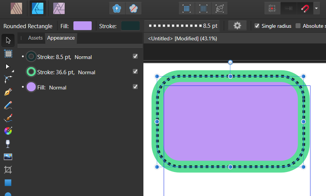326x196 pixels.
Task: Select the blue Rectangle shape tool
Action: point(8,183)
